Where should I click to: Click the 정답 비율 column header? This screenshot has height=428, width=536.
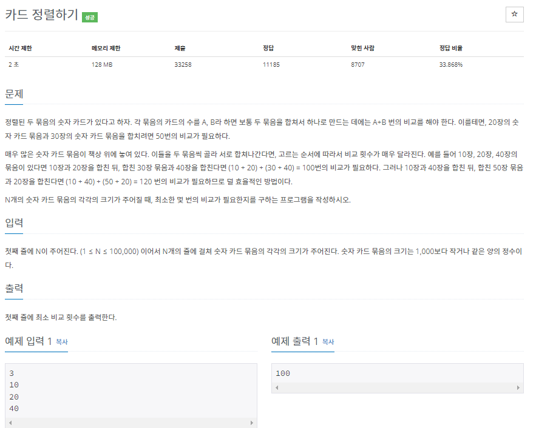tap(451, 48)
